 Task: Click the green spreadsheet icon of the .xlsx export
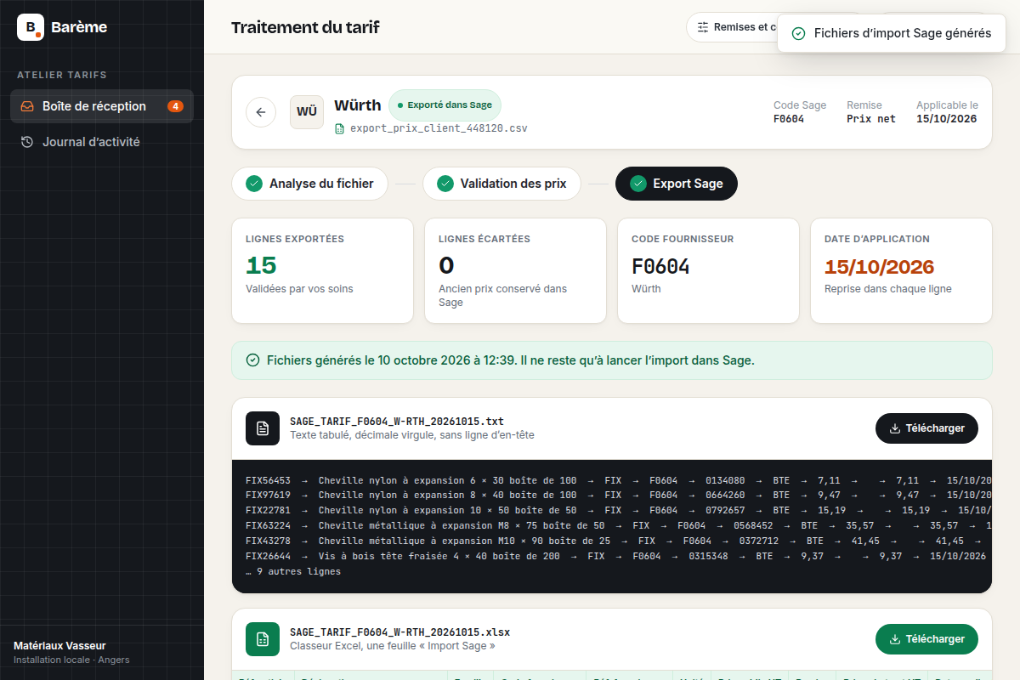(x=263, y=639)
